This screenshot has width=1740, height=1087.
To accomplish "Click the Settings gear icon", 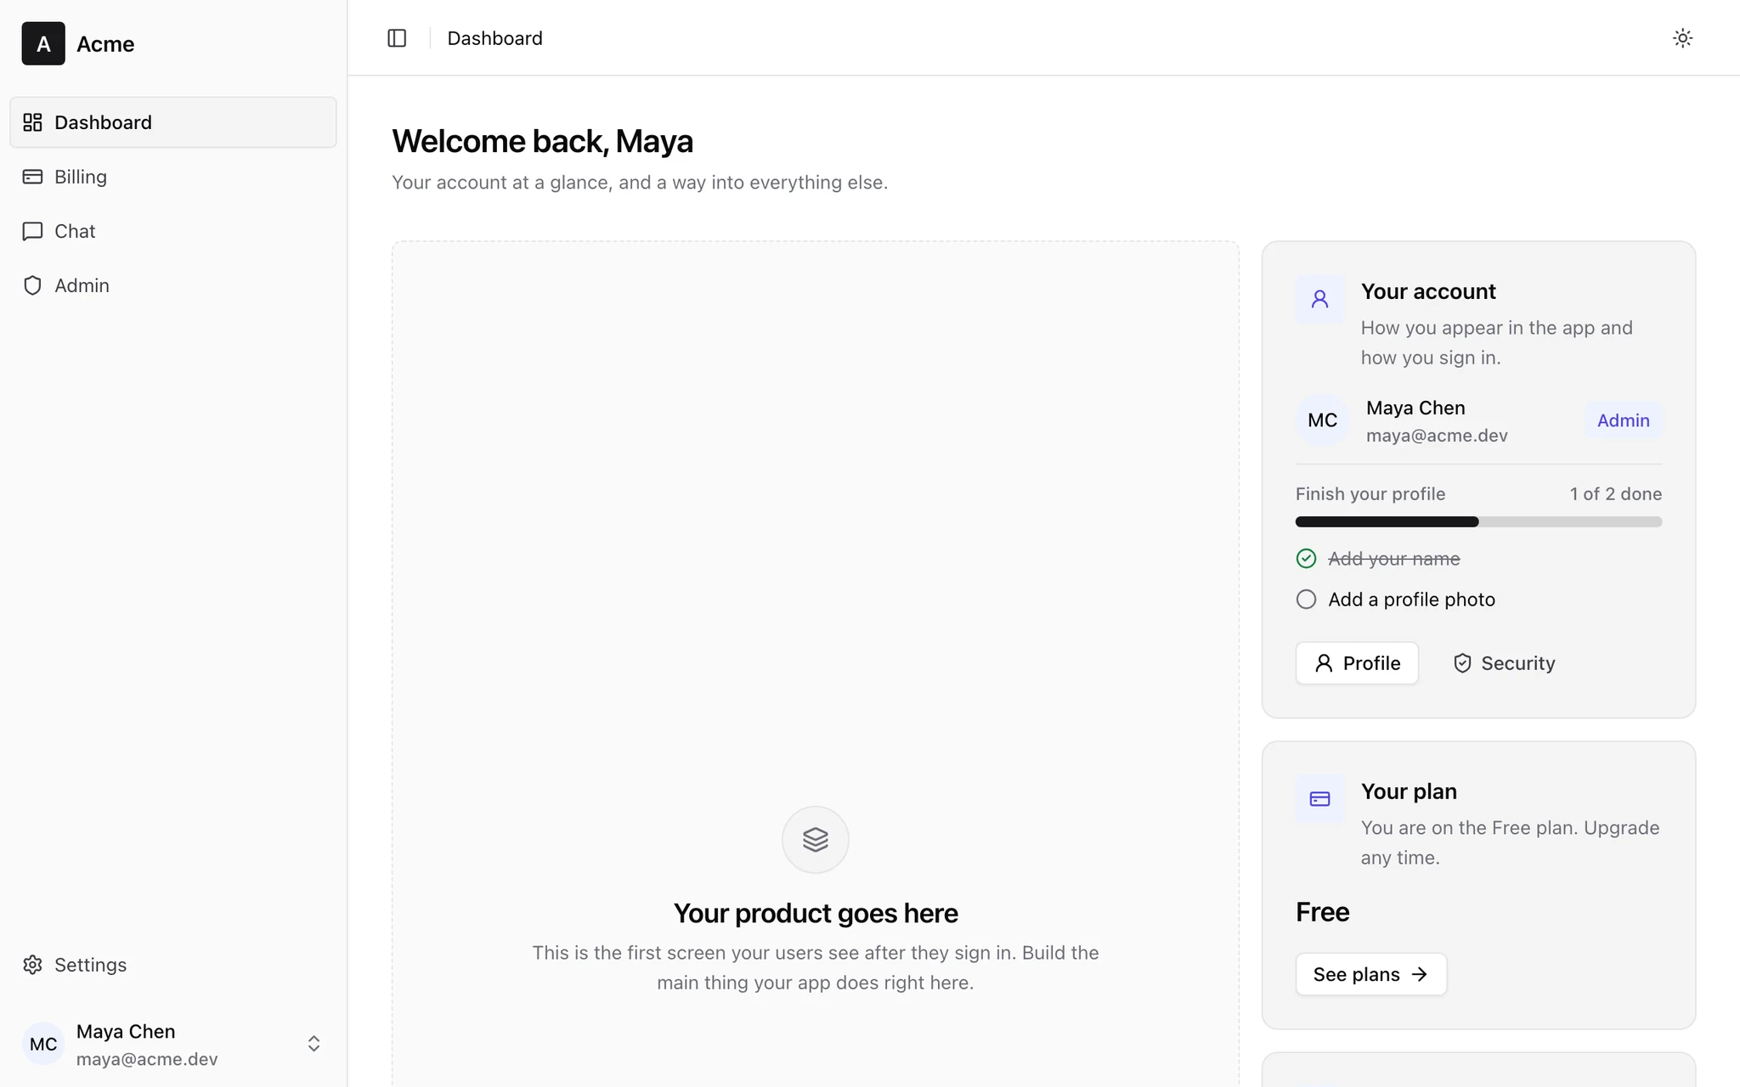I will pos(32,965).
